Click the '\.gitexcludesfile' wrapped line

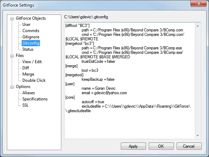pyautogui.click(x=78, y=111)
